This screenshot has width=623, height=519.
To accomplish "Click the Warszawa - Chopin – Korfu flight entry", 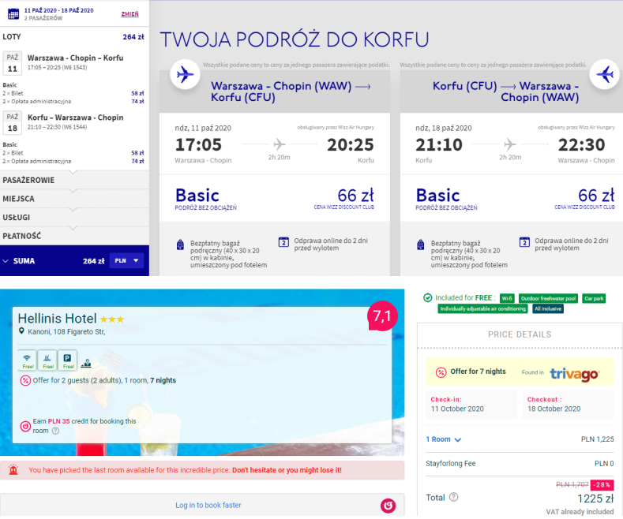I will [x=75, y=62].
